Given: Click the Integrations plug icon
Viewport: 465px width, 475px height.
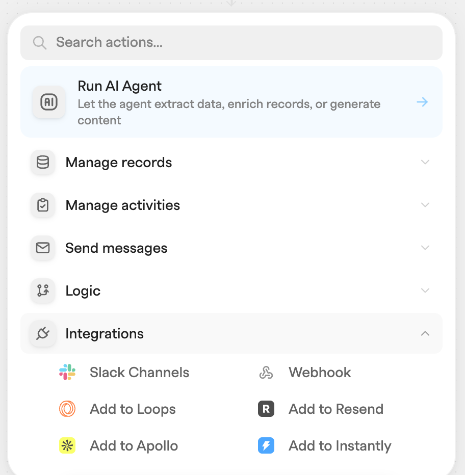Looking at the screenshot, I should click(x=43, y=333).
